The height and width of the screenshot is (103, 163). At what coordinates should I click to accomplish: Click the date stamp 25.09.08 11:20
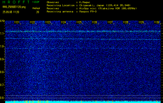pyautogui.click(x=11, y=12)
